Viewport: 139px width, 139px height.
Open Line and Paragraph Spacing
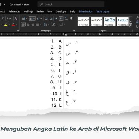46,24
